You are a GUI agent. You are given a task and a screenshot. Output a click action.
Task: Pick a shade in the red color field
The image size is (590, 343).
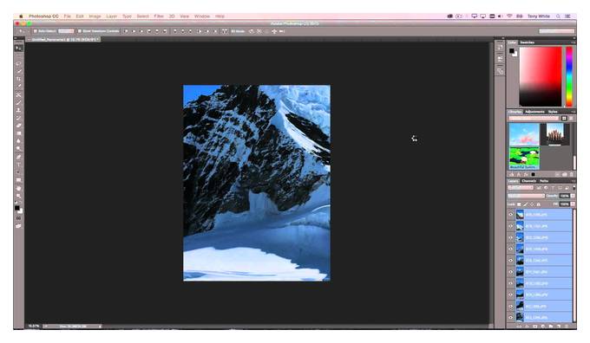[x=541, y=76]
